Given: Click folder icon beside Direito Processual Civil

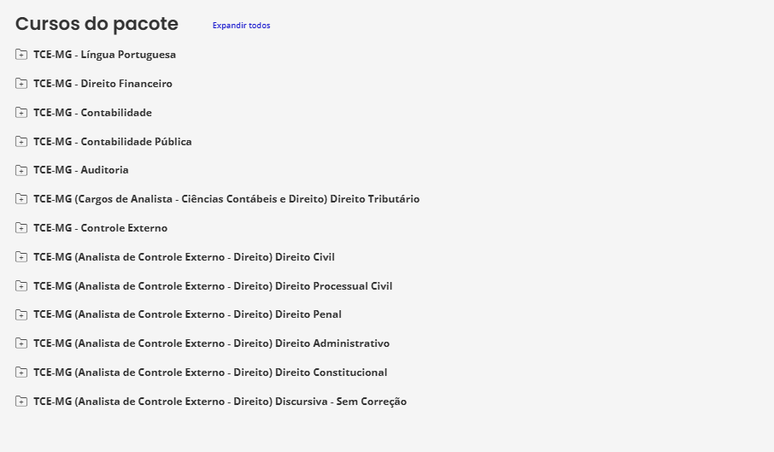Looking at the screenshot, I should 21,286.
